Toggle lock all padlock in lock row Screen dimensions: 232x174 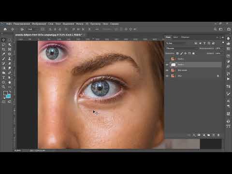coord(193,53)
